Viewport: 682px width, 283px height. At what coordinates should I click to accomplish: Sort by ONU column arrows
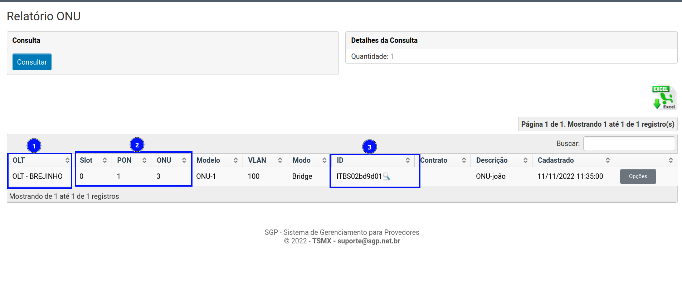pos(184,161)
